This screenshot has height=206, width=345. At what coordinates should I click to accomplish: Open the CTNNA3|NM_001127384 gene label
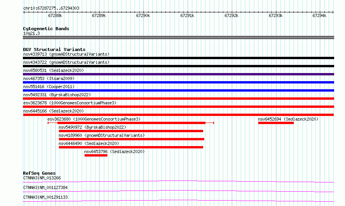45,187
